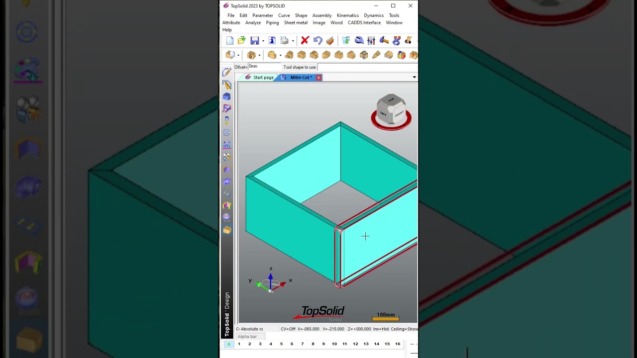Open the dropdown beside the striped wood board icon

point(280,55)
